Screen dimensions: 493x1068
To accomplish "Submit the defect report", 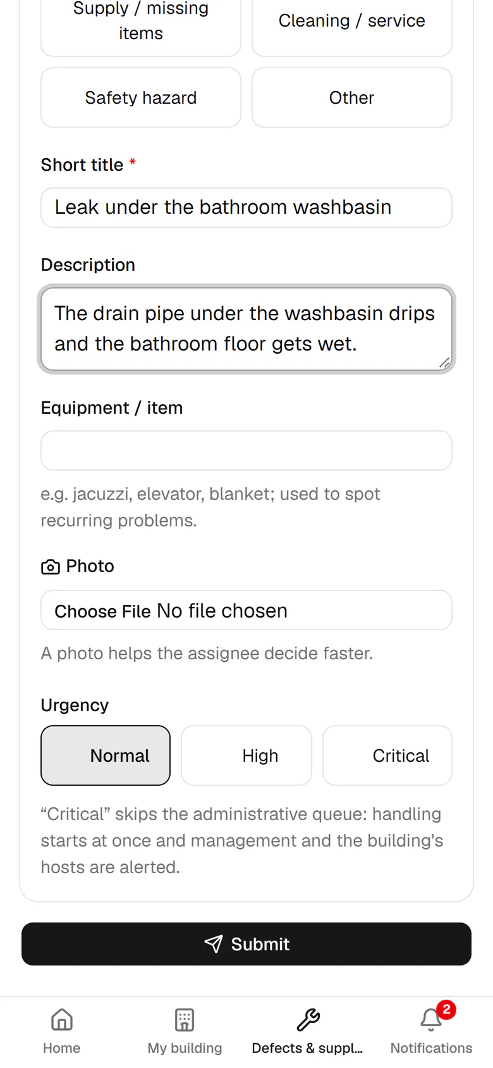I will point(246,944).
